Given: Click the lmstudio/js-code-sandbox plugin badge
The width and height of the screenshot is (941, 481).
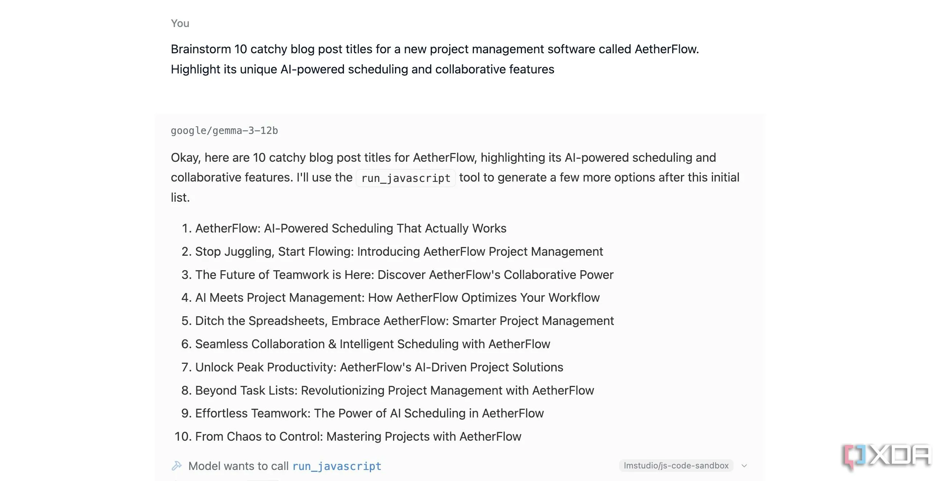Looking at the screenshot, I should pyautogui.click(x=676, y=465).
